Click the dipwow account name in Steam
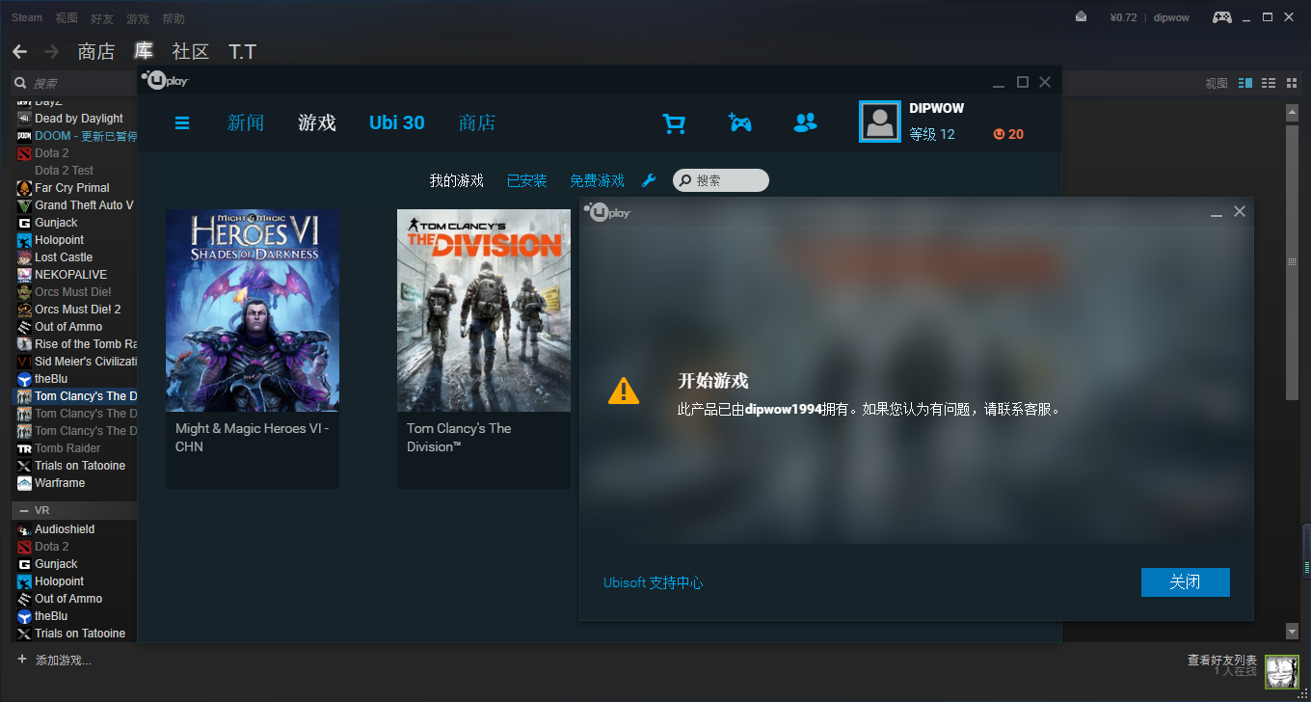 pyautogui.click(x=1172, y=17)
